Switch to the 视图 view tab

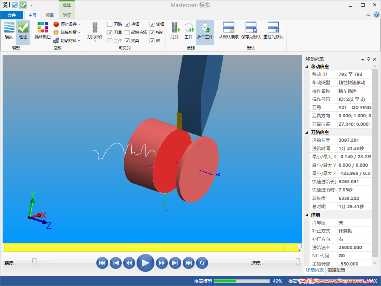coord(50,15)
